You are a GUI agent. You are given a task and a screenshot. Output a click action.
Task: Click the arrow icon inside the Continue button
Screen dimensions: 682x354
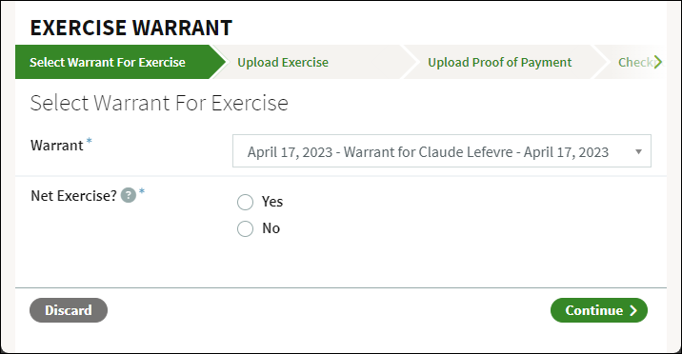(x=633, y=310)
